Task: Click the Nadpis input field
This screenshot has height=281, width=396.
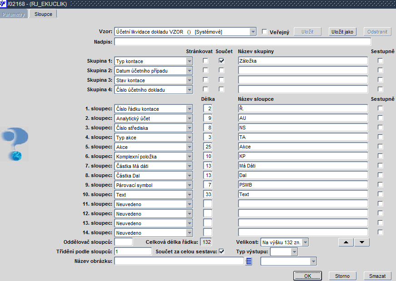Action: coord(243,42)
